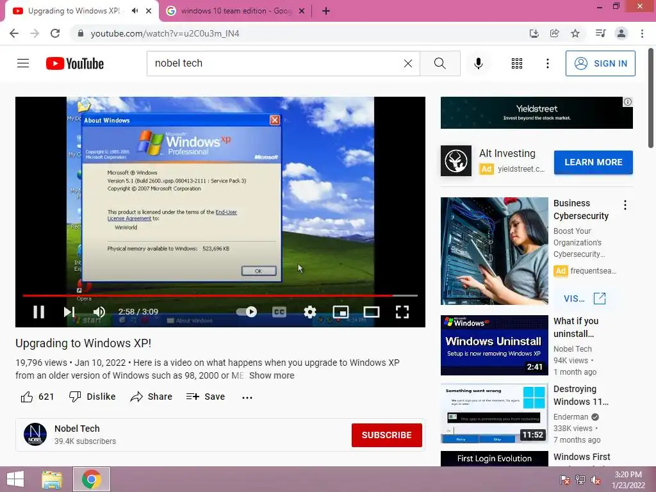
Task: Visit the Business Cybersecurity advertiser site
Action: [584, 299]
